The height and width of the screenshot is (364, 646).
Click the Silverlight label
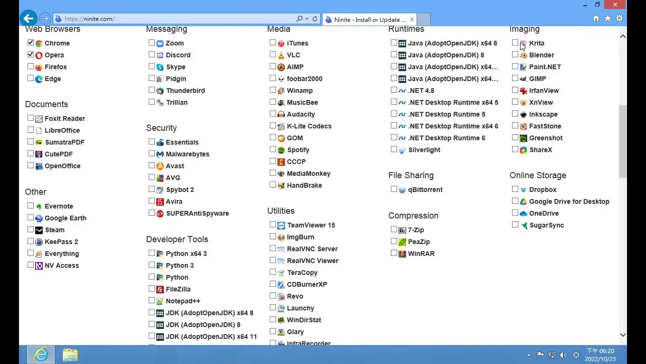pos(424,150)
